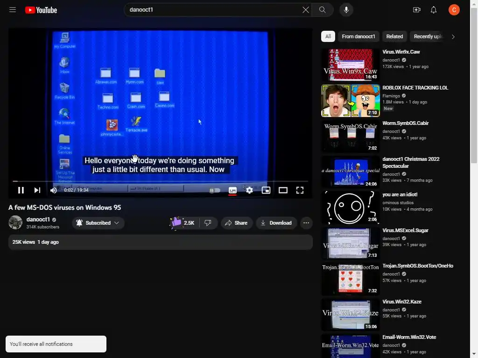
Task: Click the like button showing 2.5K
Action: (x=183, y=223)
